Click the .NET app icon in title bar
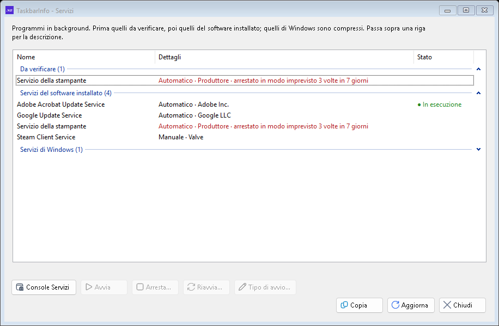 click(10, 10)
